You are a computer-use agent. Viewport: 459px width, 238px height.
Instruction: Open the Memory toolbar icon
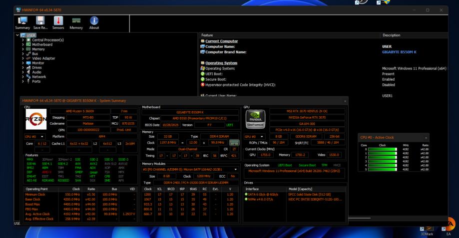click(76, 23)
